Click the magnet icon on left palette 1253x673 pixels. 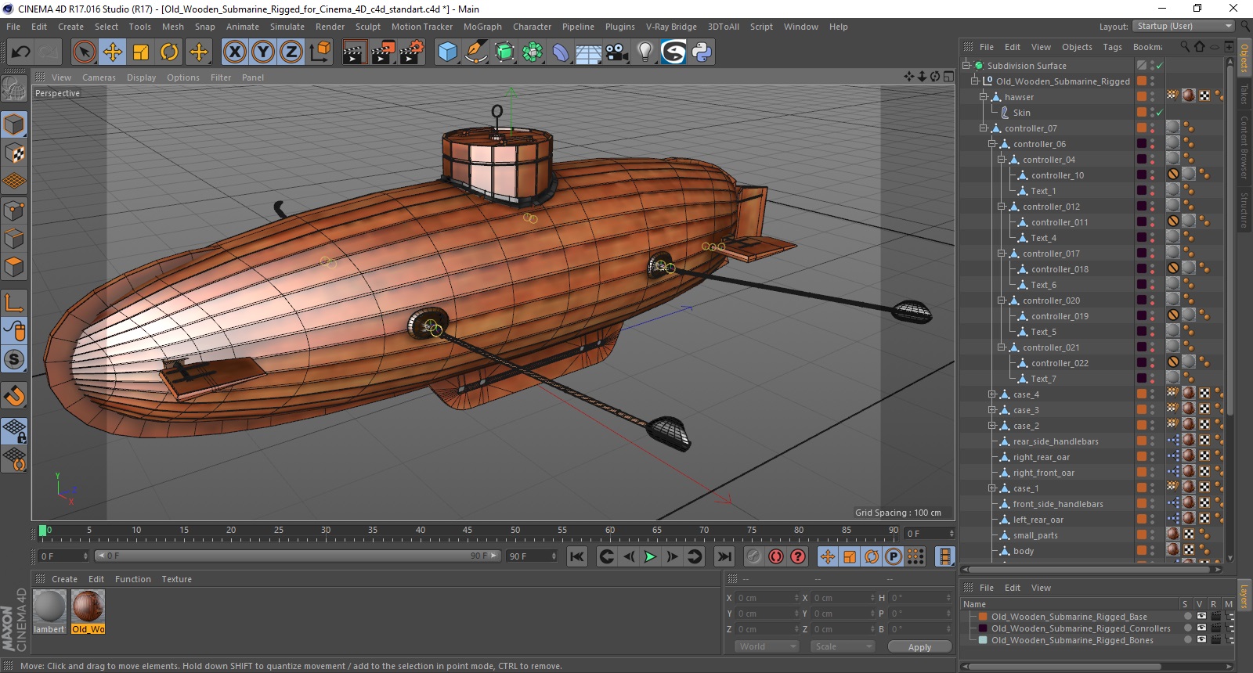(14, 395)
